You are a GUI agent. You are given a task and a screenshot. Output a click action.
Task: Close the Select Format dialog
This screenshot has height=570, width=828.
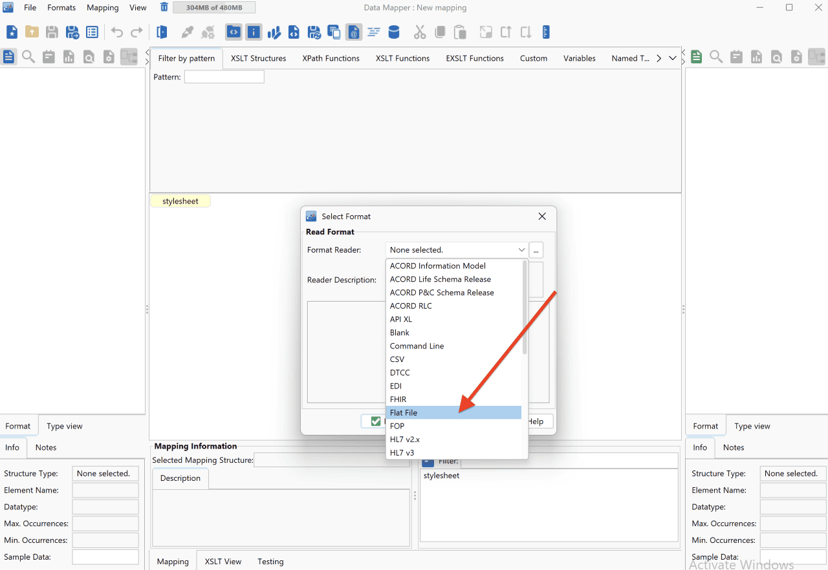pyautogui.click(x=542, y=216)
